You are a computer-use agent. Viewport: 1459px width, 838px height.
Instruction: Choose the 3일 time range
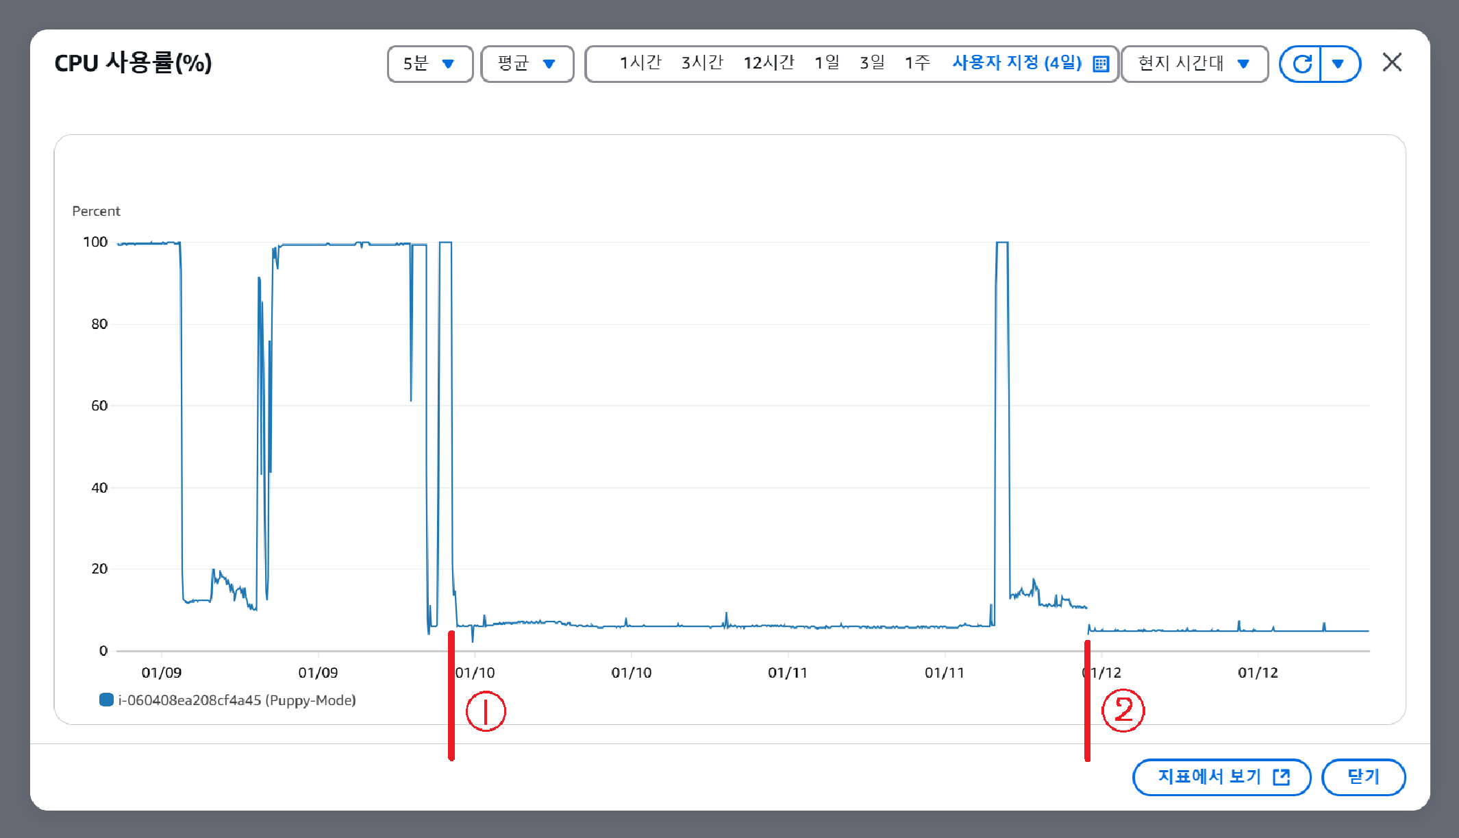872,63
